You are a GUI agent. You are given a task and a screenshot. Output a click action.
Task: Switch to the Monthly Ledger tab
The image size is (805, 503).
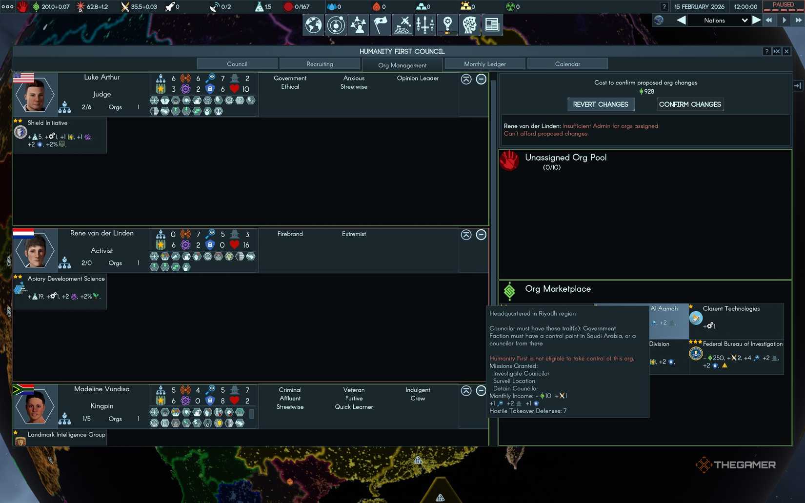tap(485, 63)
